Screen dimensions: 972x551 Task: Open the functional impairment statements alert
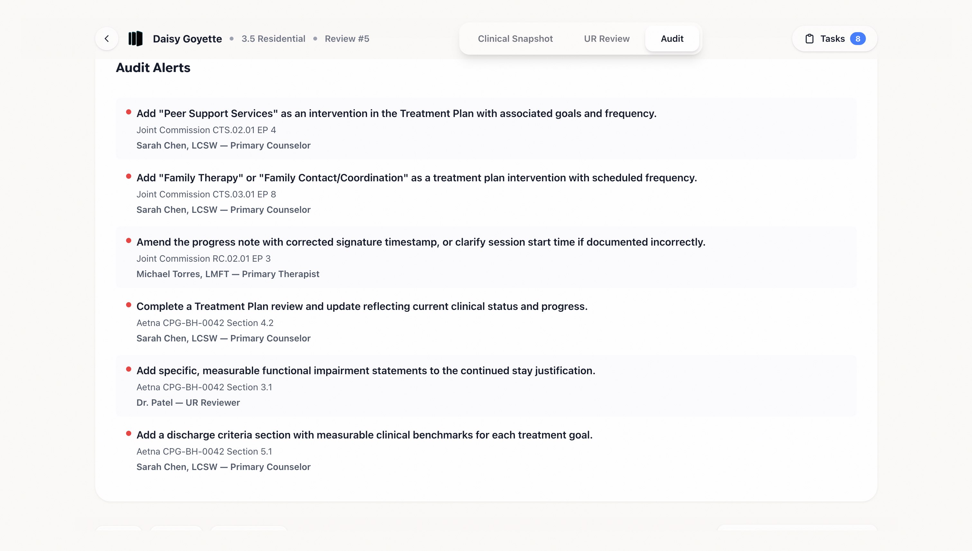[365, 371]
